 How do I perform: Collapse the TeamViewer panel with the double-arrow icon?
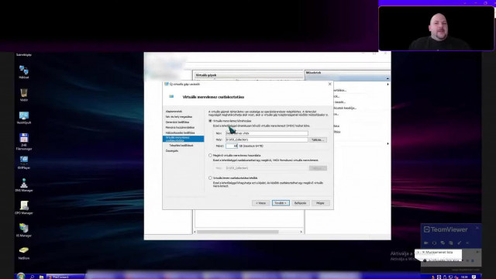[x=467, y=243]
